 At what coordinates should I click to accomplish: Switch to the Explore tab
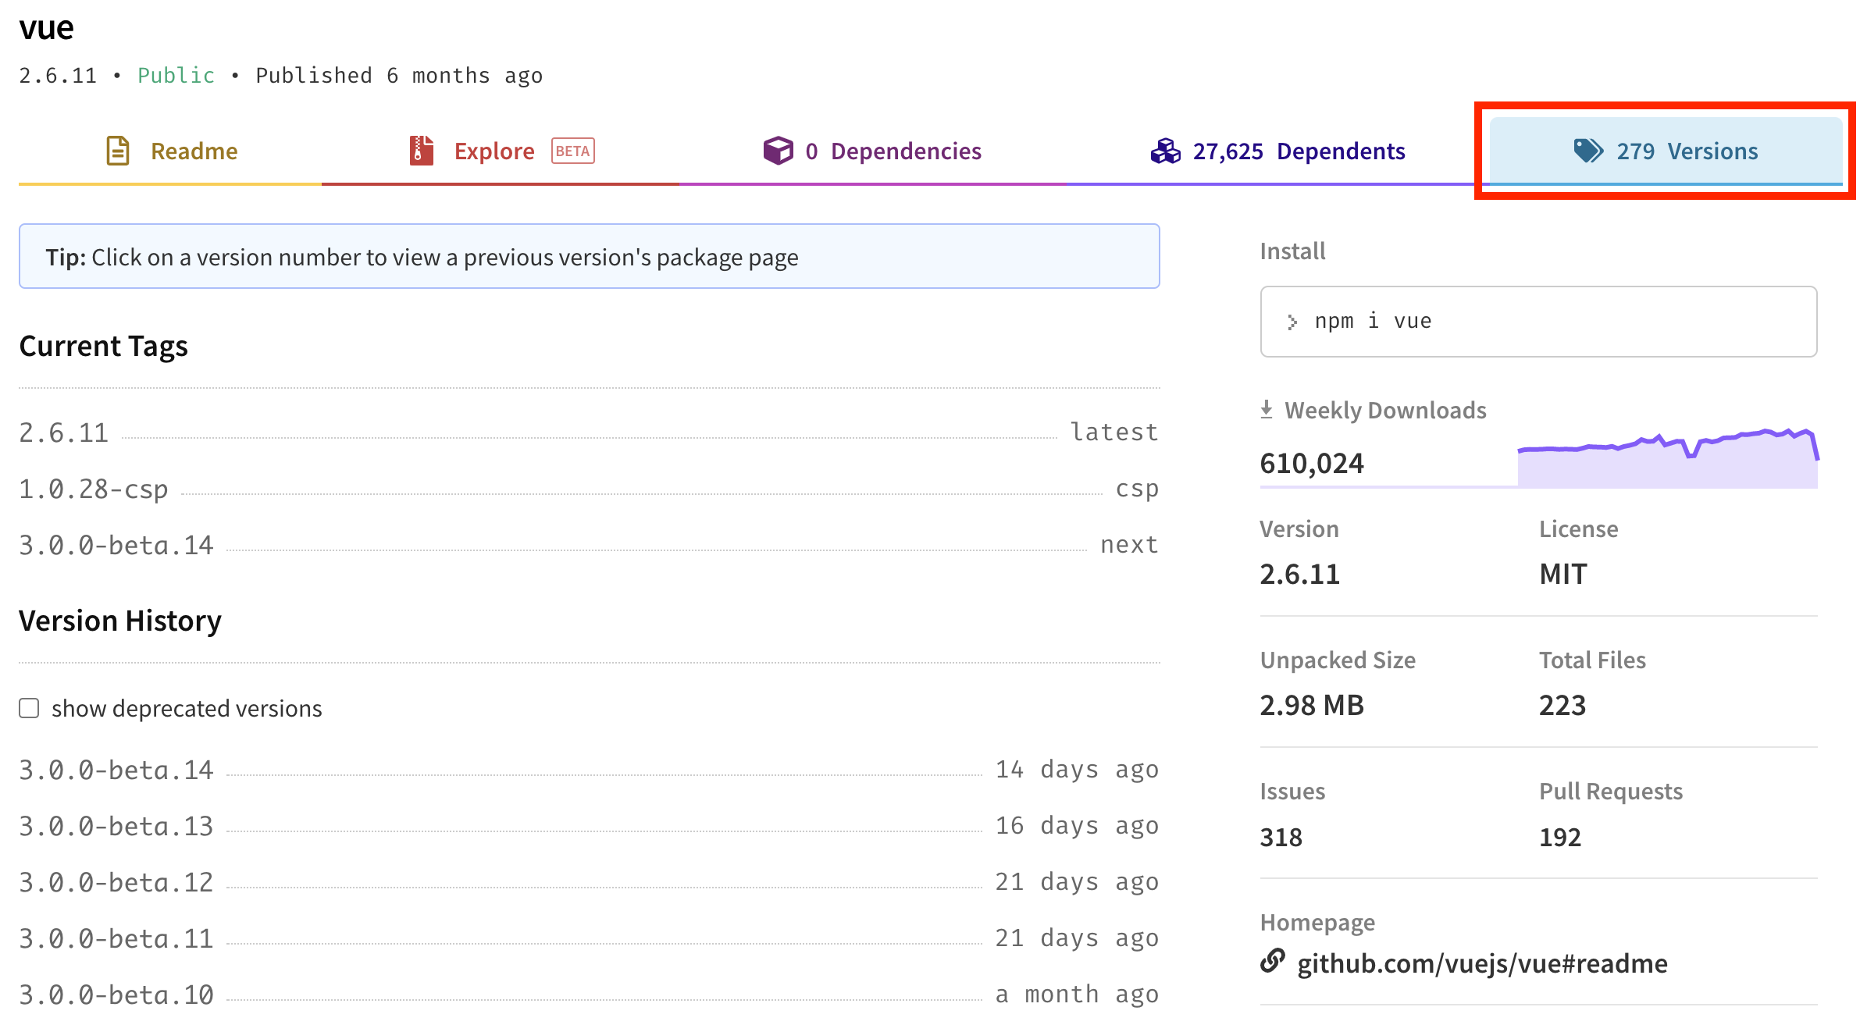point(501,151)
